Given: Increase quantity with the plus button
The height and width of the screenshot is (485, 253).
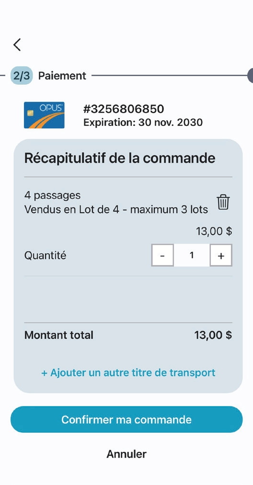Looking at the screenshot, I should pos(221,255).
